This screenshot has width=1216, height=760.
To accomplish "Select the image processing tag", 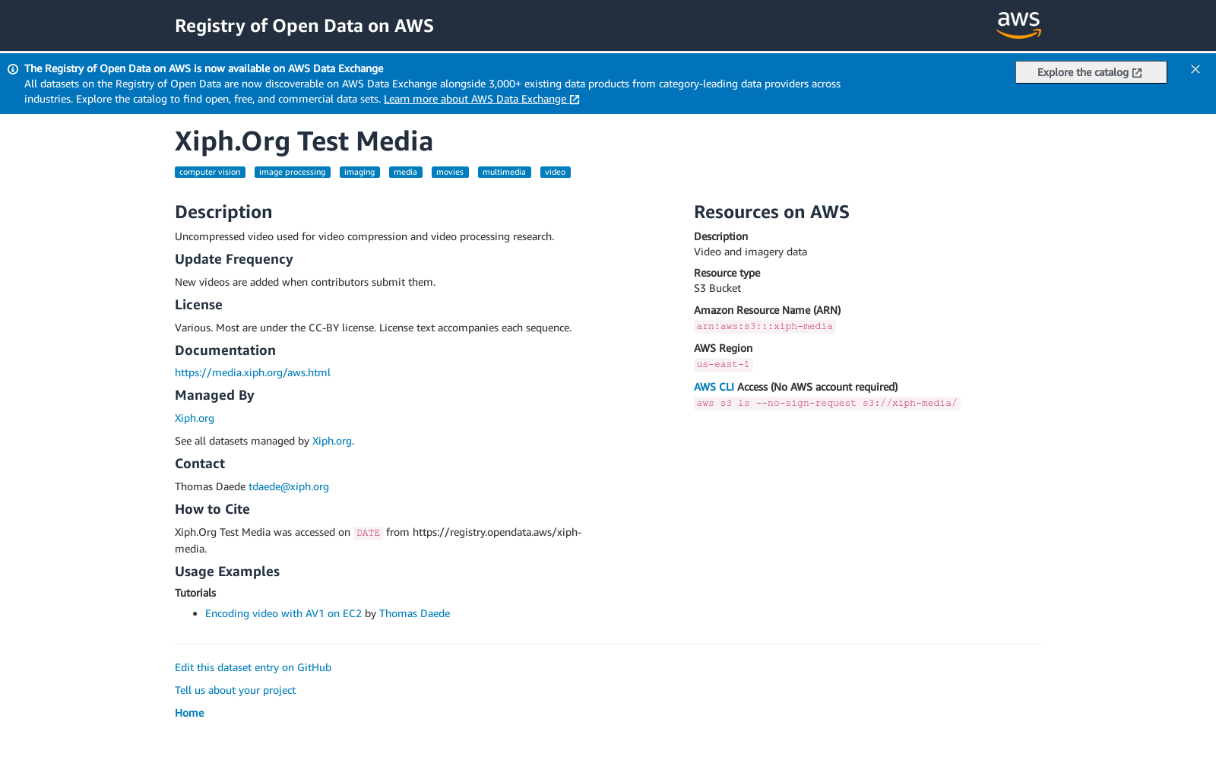I will tap(292, 173).
